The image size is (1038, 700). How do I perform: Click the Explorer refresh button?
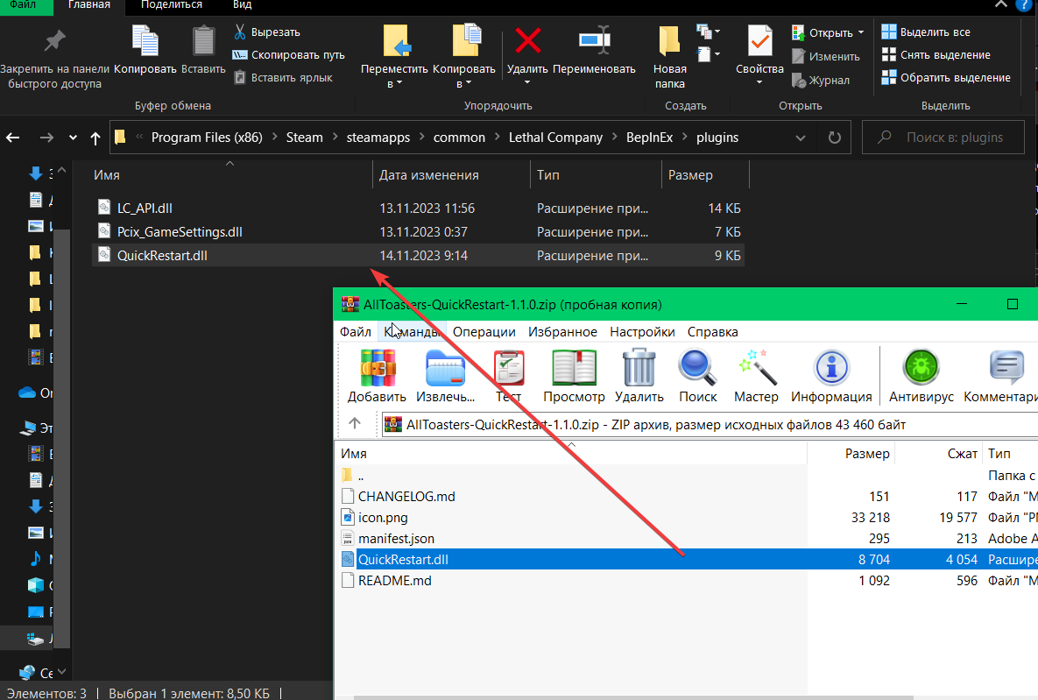(x=834, y=138)
